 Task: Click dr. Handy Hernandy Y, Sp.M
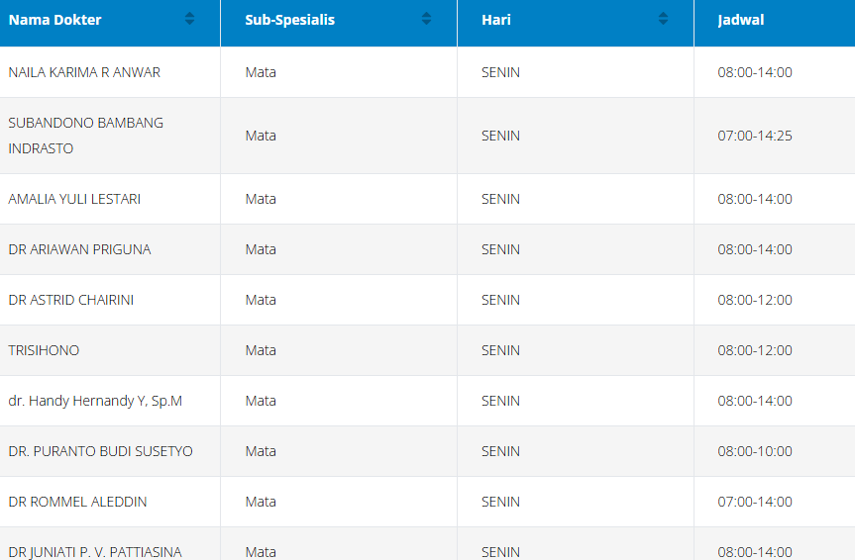(x=95, y=401)
